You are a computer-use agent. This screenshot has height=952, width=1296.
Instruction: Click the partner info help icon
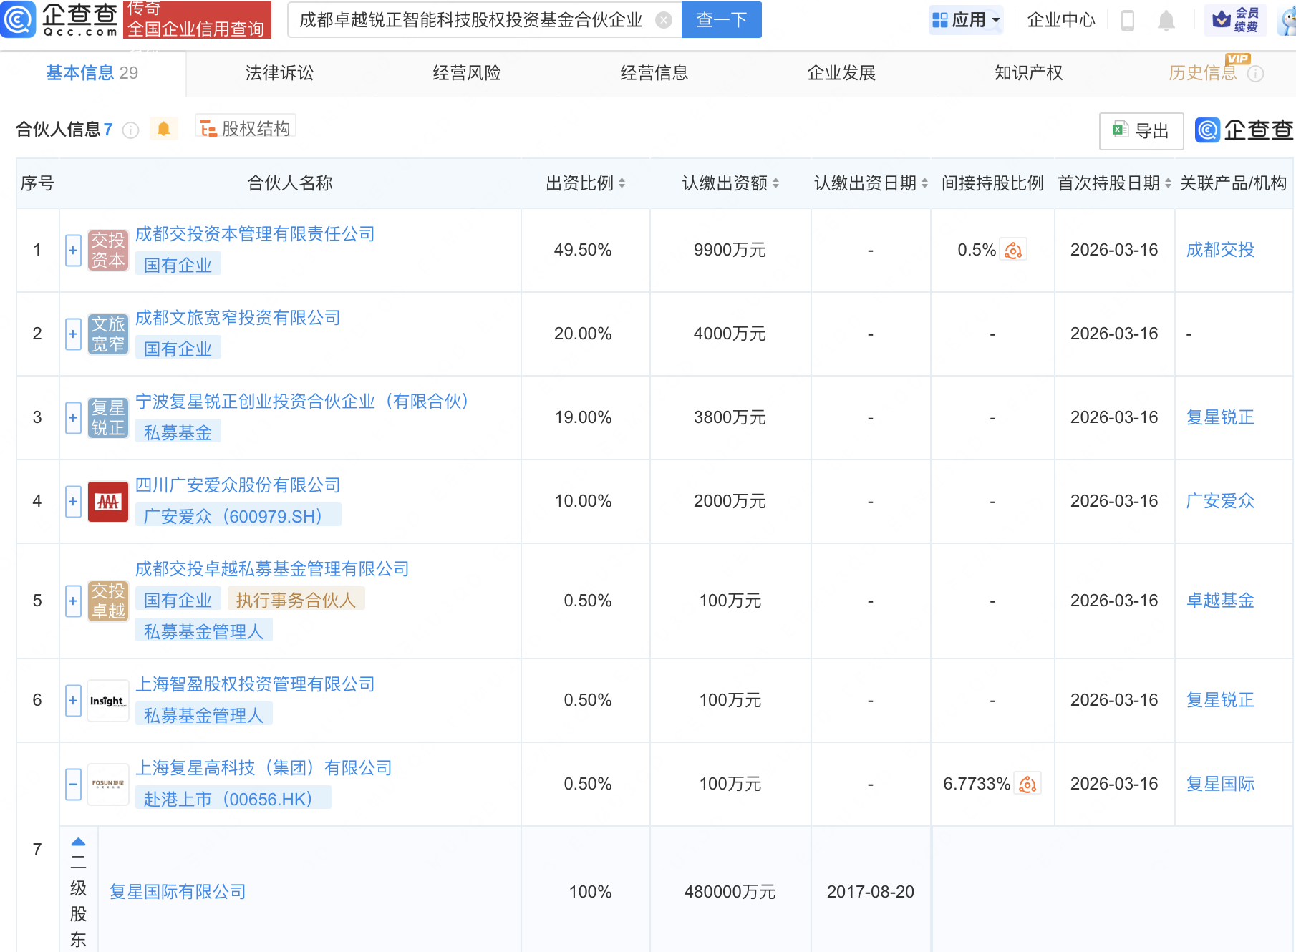[130, 130]
